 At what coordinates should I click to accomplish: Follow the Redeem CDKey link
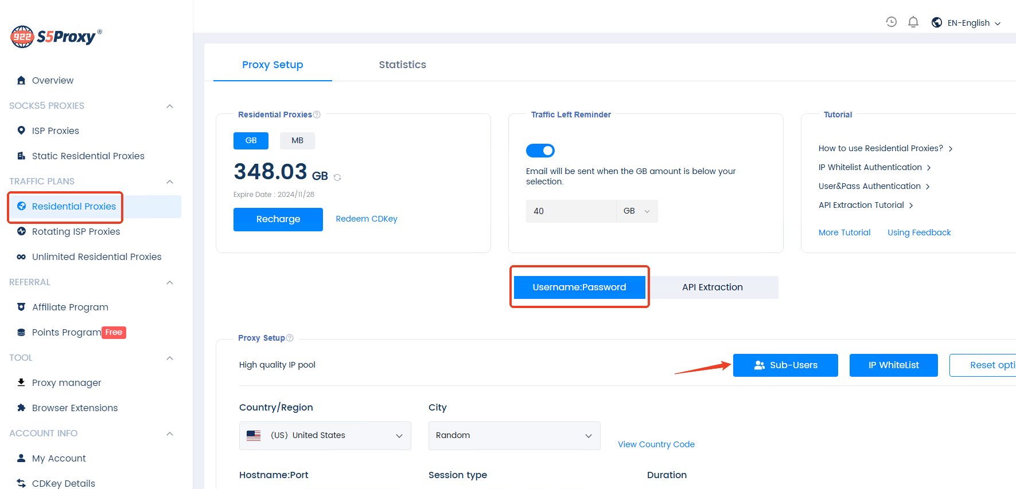click(x=366, y=219)
